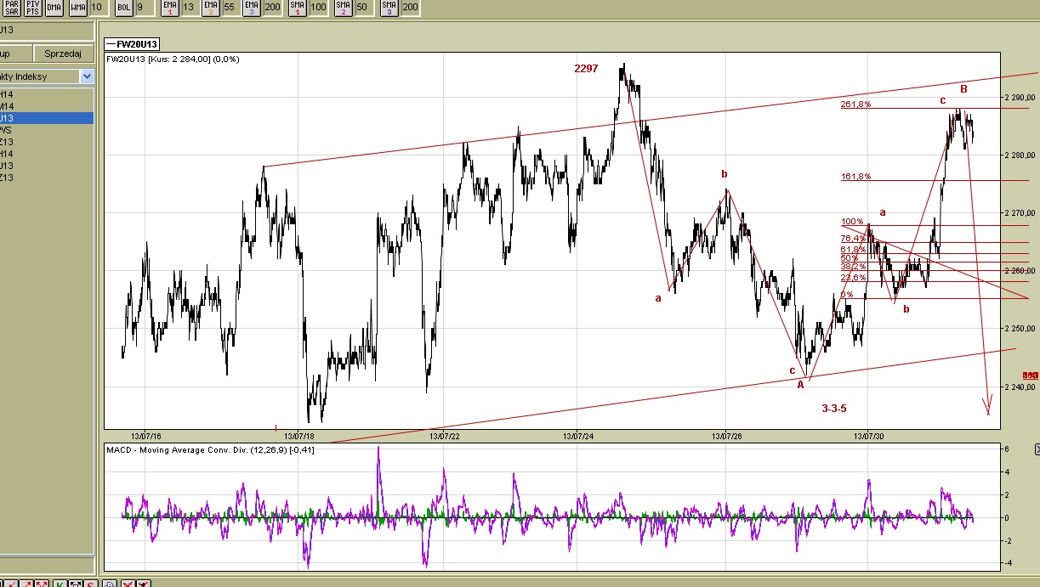Click the Sprzedaj sell button
The height and width of the screenshot is (587, 1040).
(63, 53)
